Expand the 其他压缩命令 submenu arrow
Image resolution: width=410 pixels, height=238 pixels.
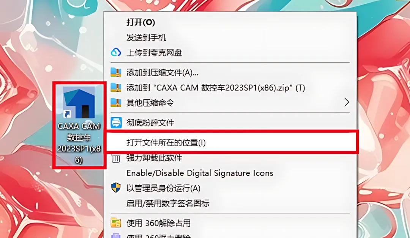(x=347, y=102)
